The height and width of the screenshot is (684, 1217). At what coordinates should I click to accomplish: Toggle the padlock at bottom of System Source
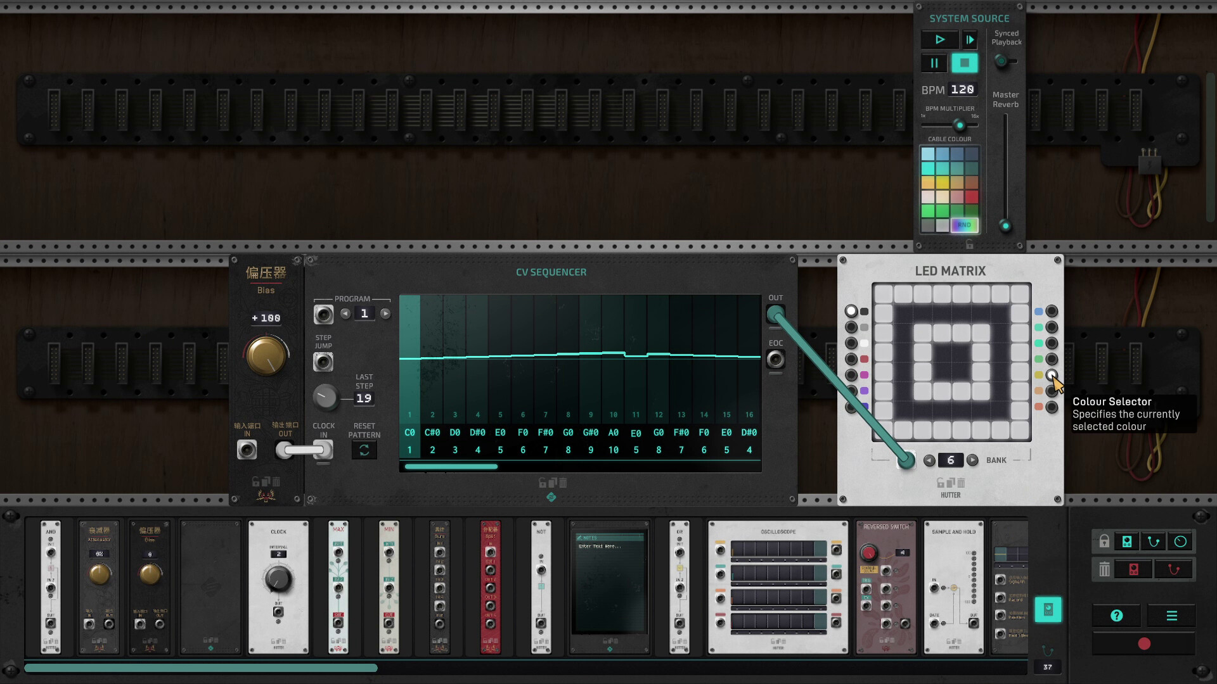(x=969, y=244)
